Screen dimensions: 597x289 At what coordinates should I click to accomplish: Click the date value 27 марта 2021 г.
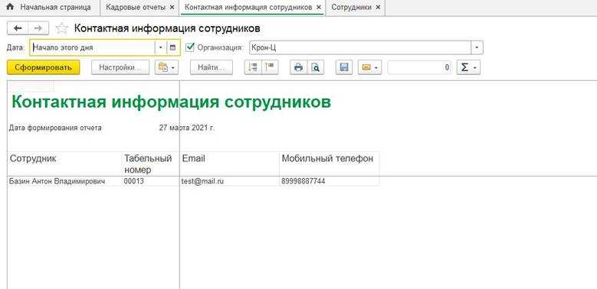[187, 128]
